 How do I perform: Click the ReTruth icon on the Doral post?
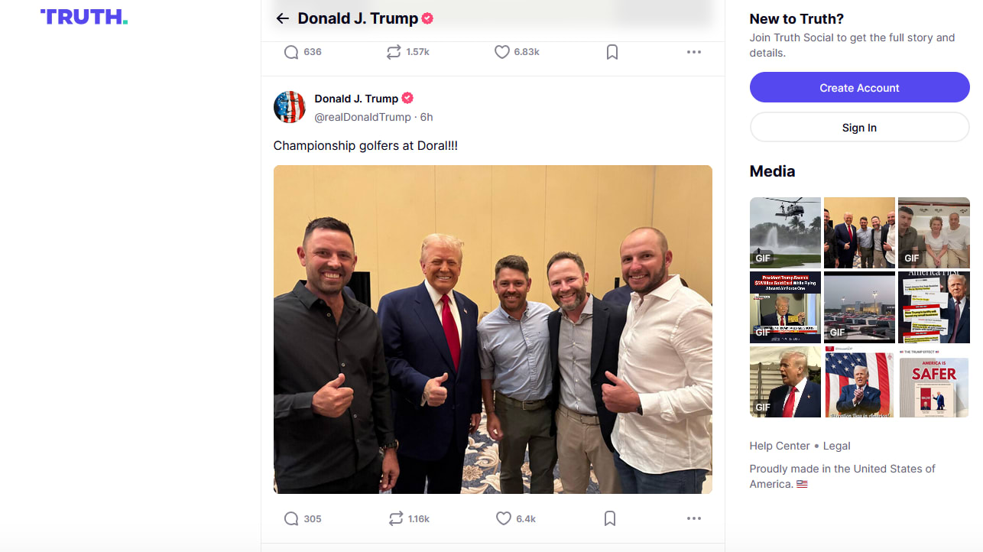(x=395, y=518)
